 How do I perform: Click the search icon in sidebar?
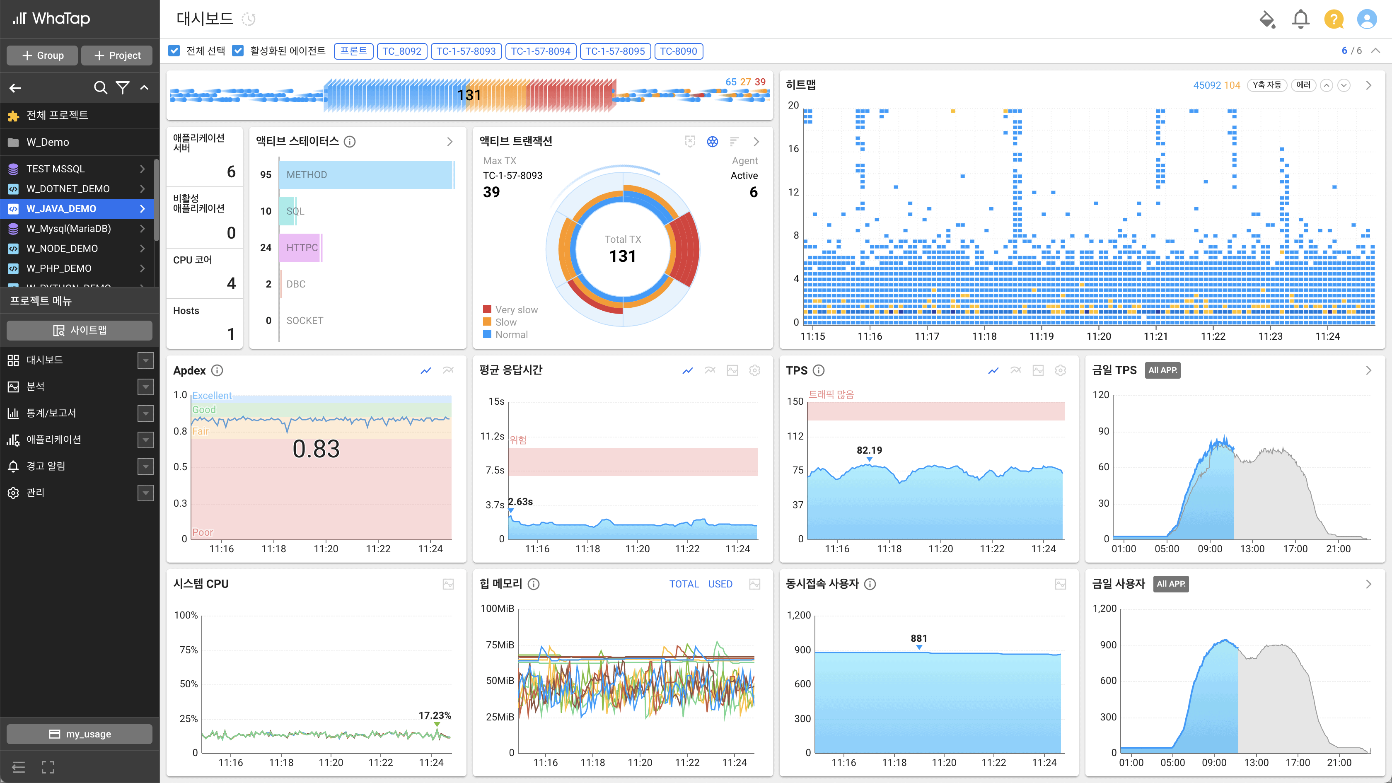pos(100,87)
